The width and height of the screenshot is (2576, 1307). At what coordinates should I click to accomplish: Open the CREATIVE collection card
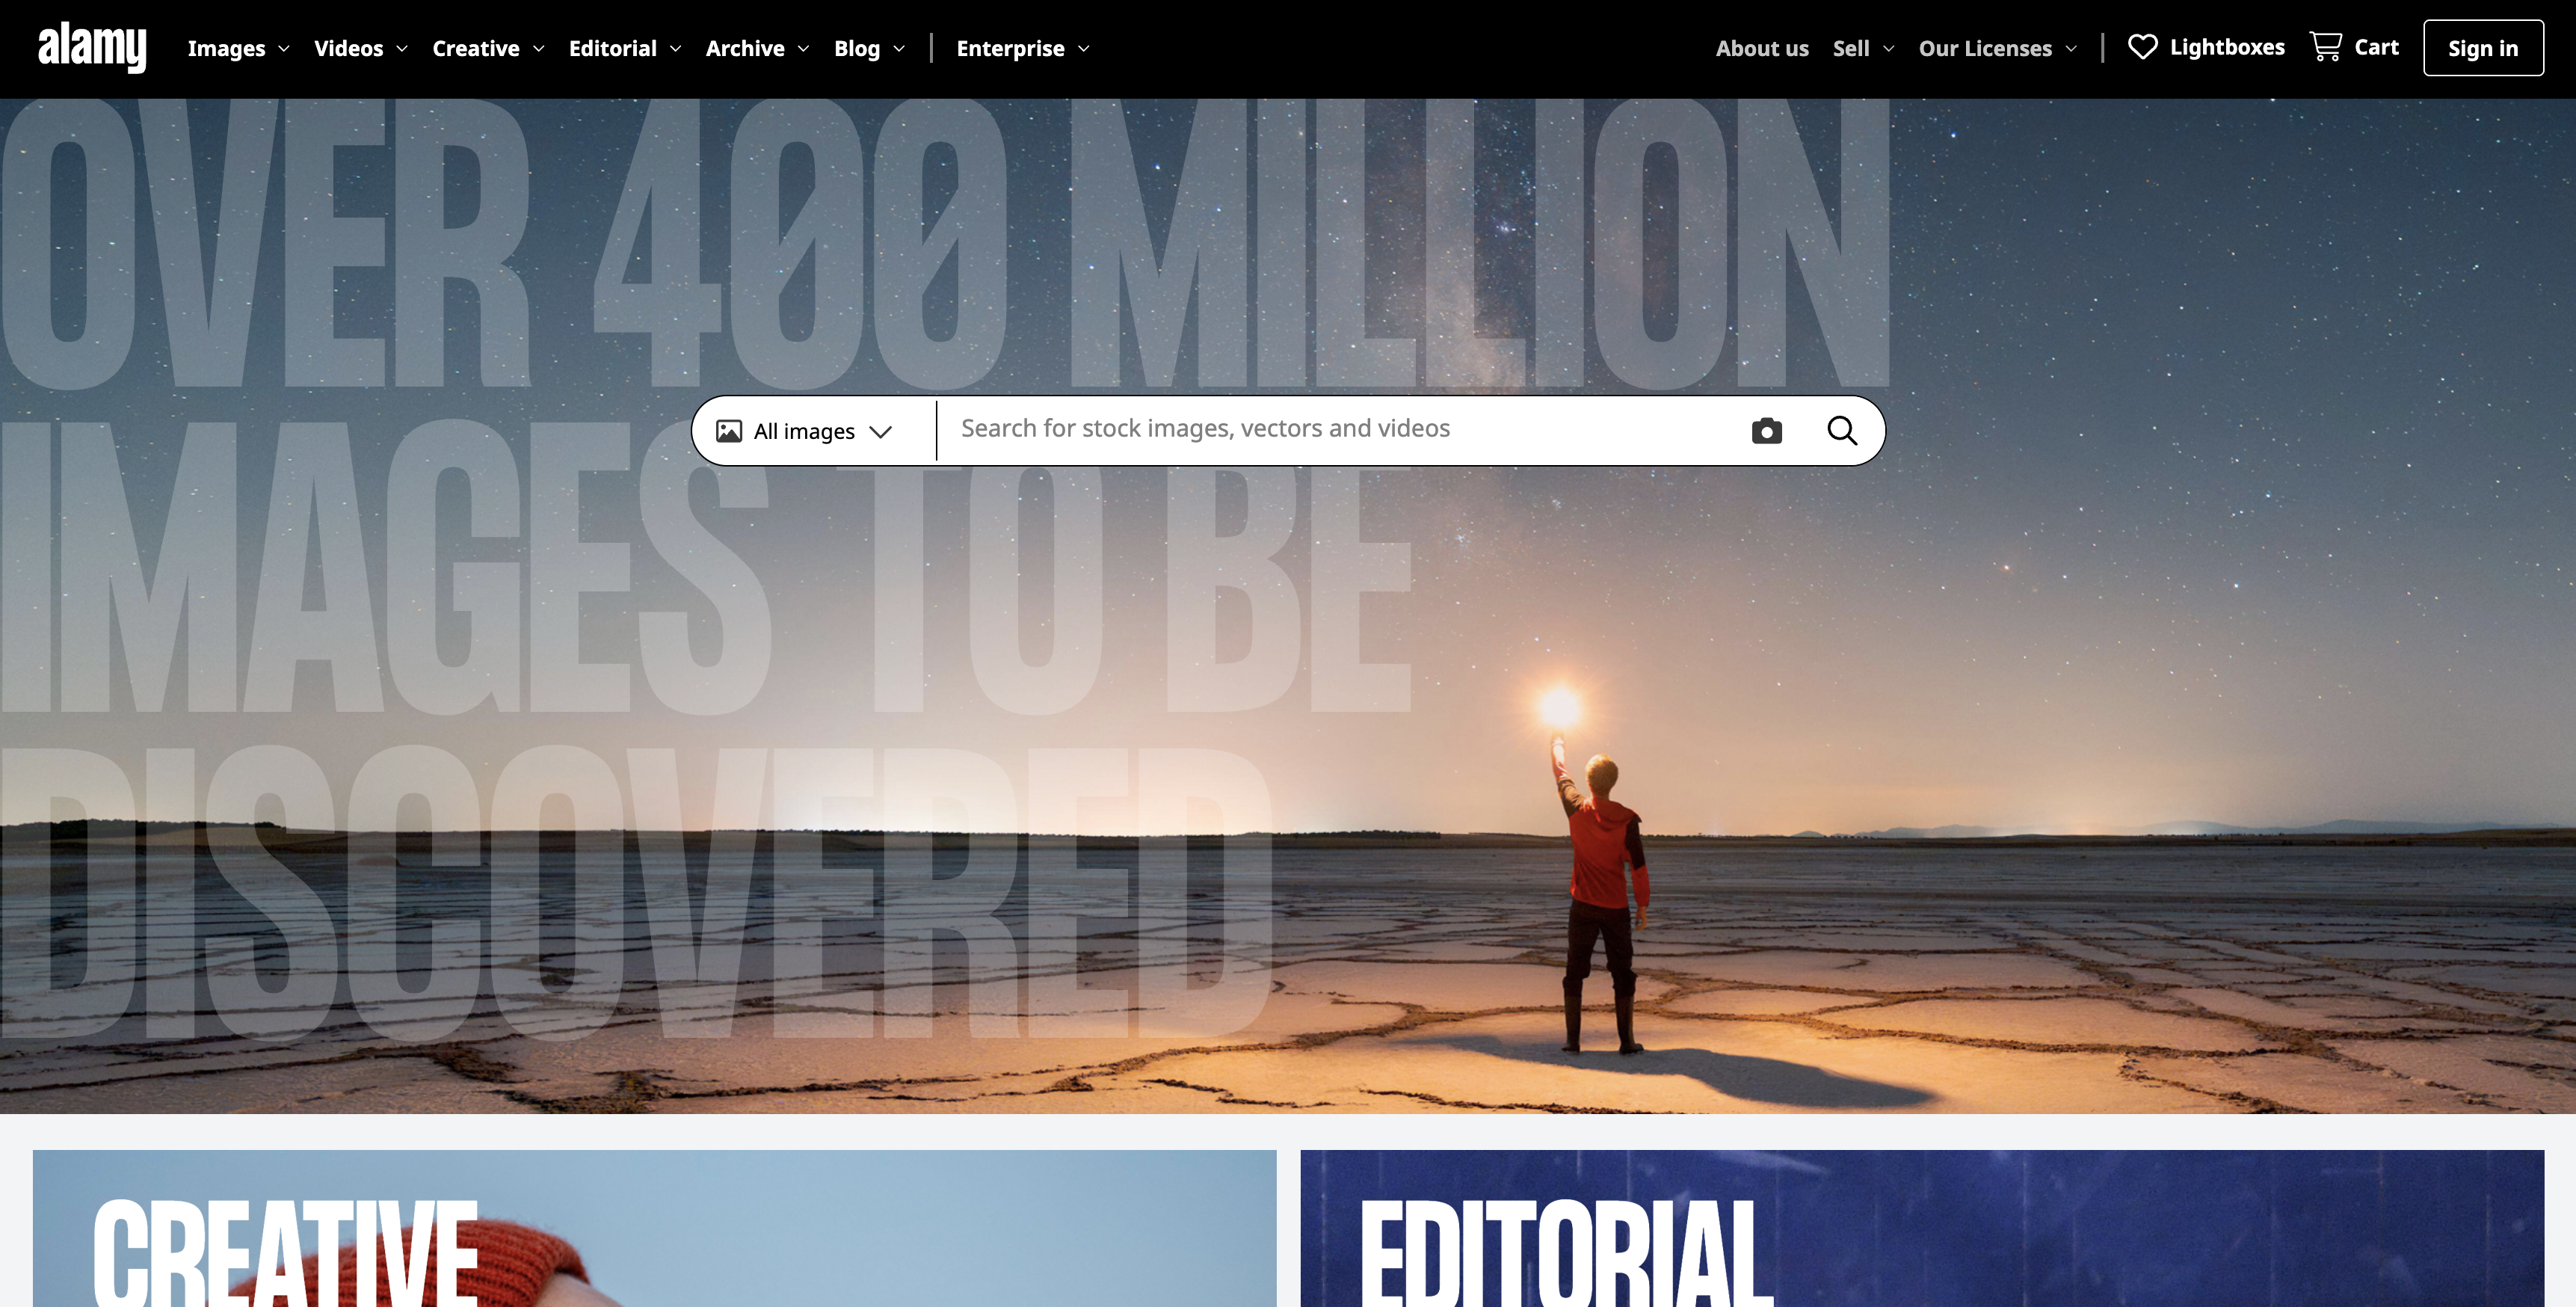[654, 1229]
